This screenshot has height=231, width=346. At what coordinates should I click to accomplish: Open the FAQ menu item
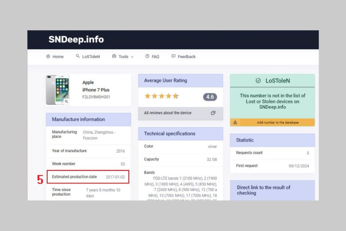tap(155, 57)
